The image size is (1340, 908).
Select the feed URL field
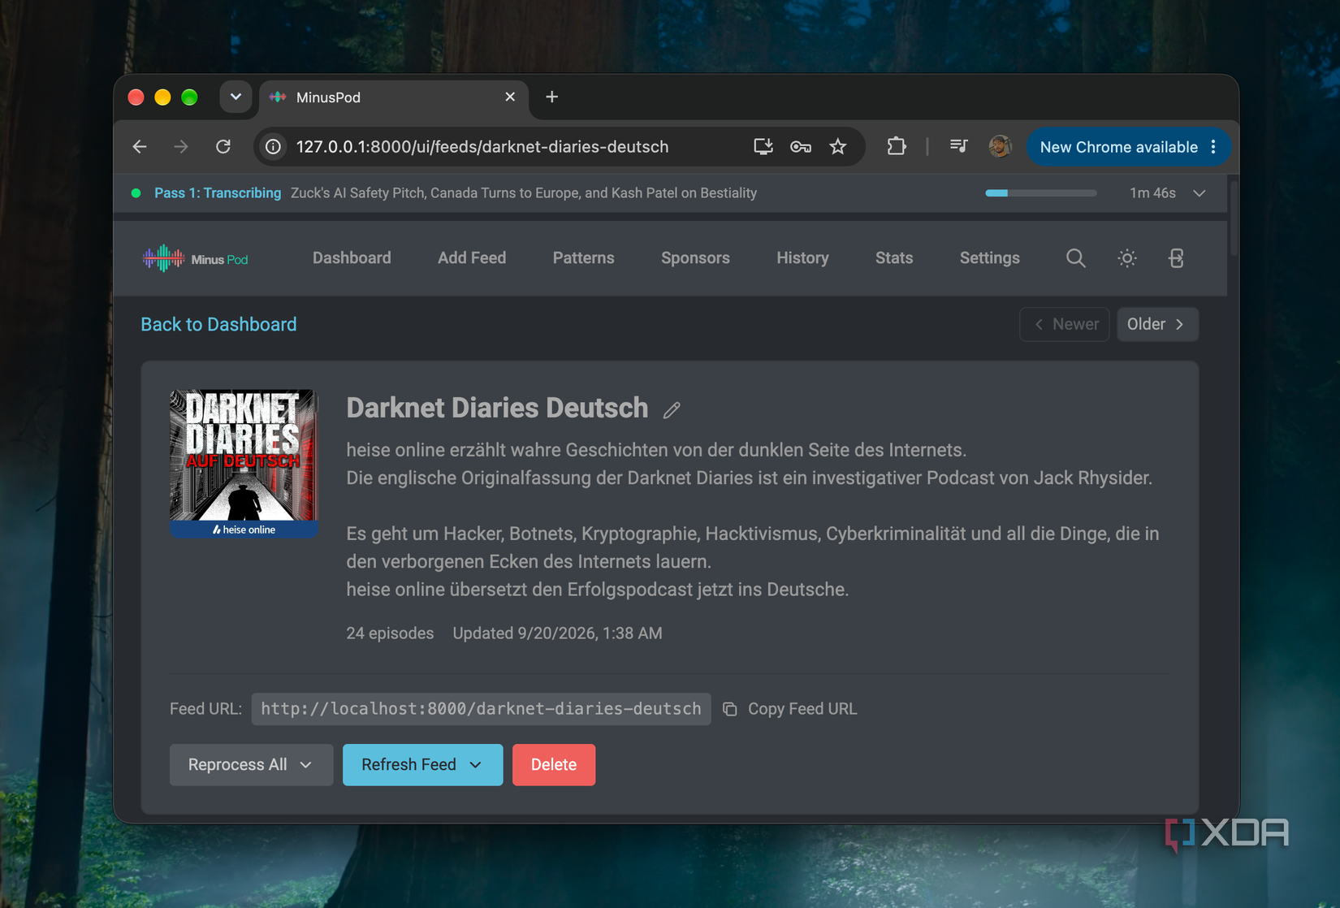(481, 709)
